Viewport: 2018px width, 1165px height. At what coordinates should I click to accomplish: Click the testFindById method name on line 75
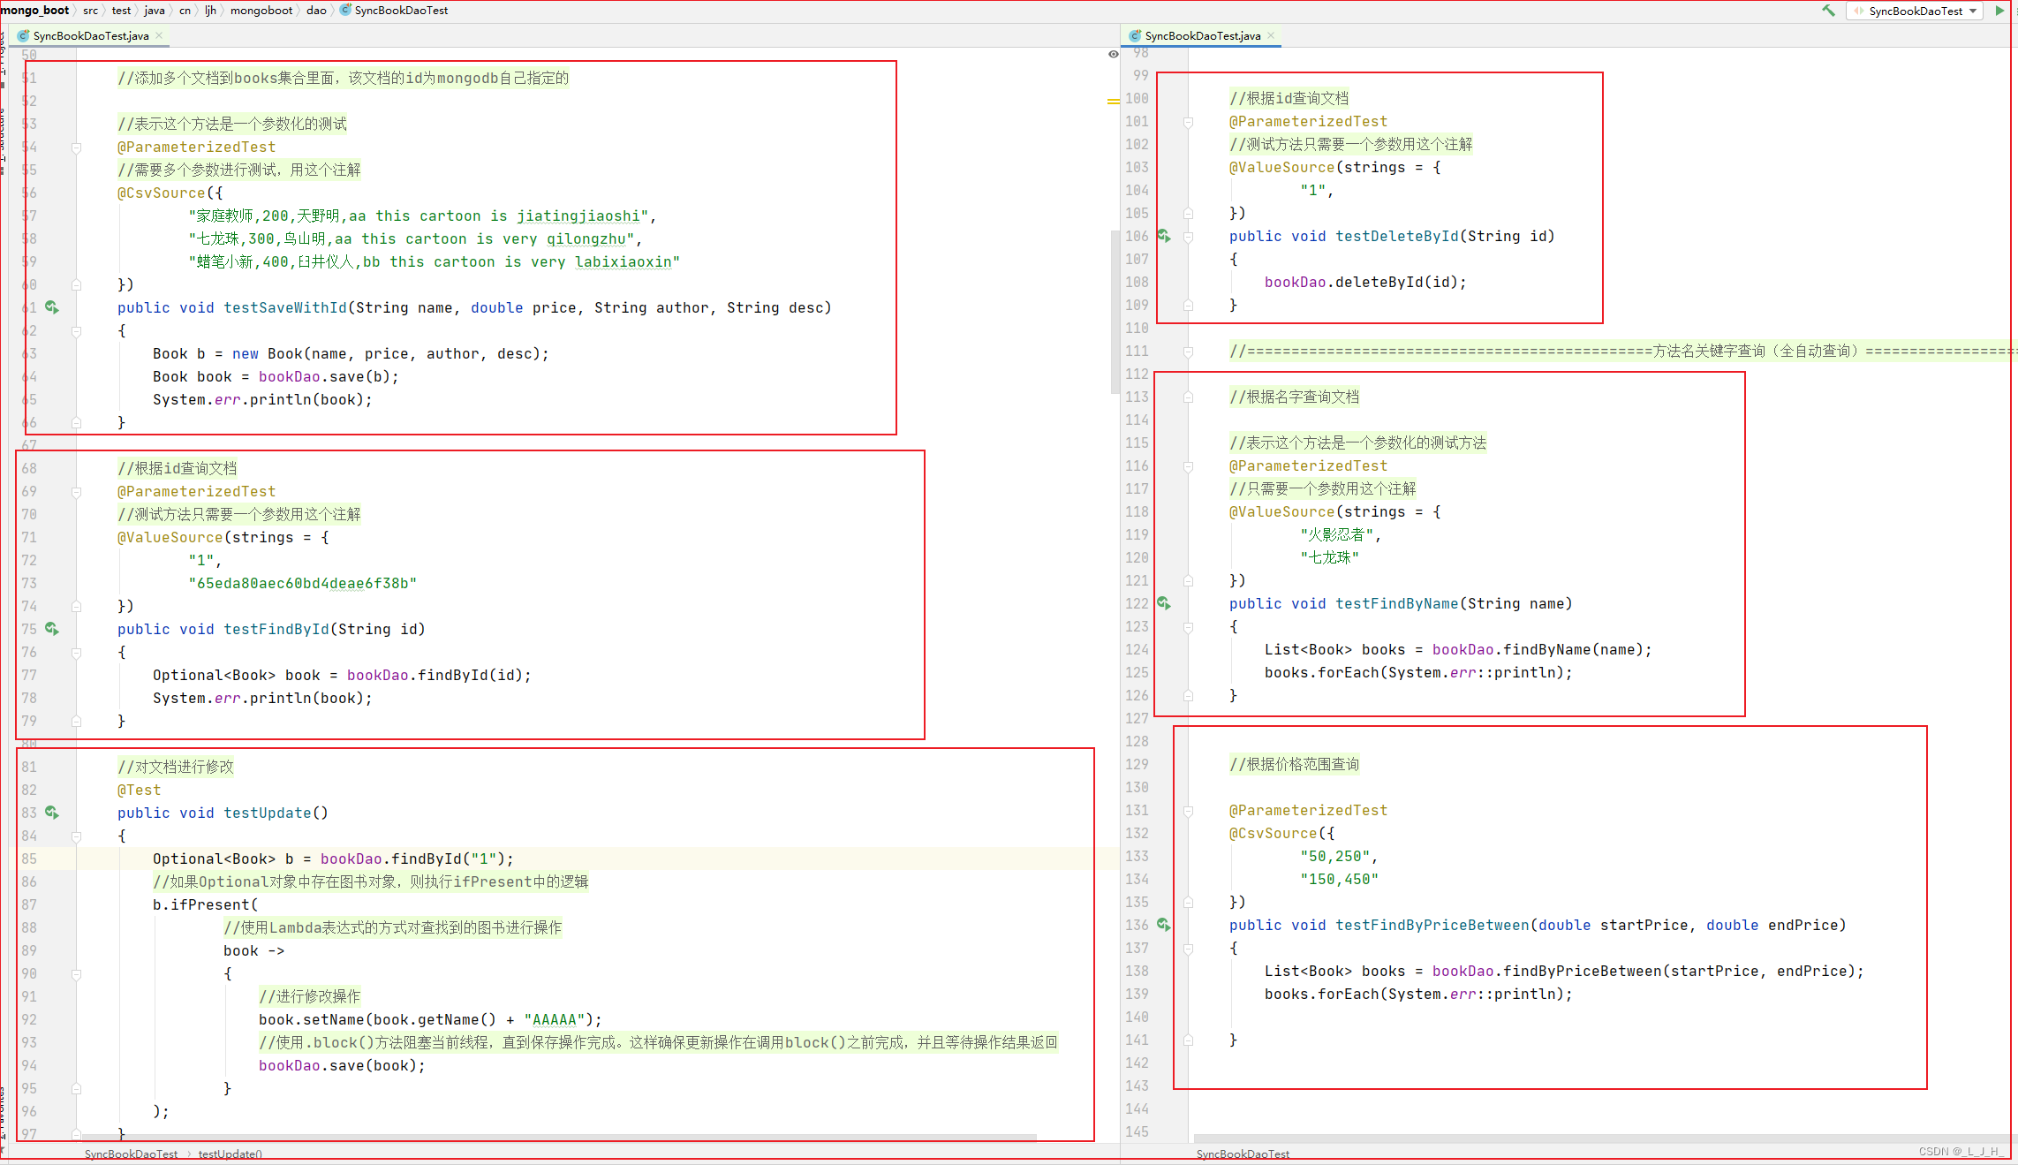tap(276, 629)
